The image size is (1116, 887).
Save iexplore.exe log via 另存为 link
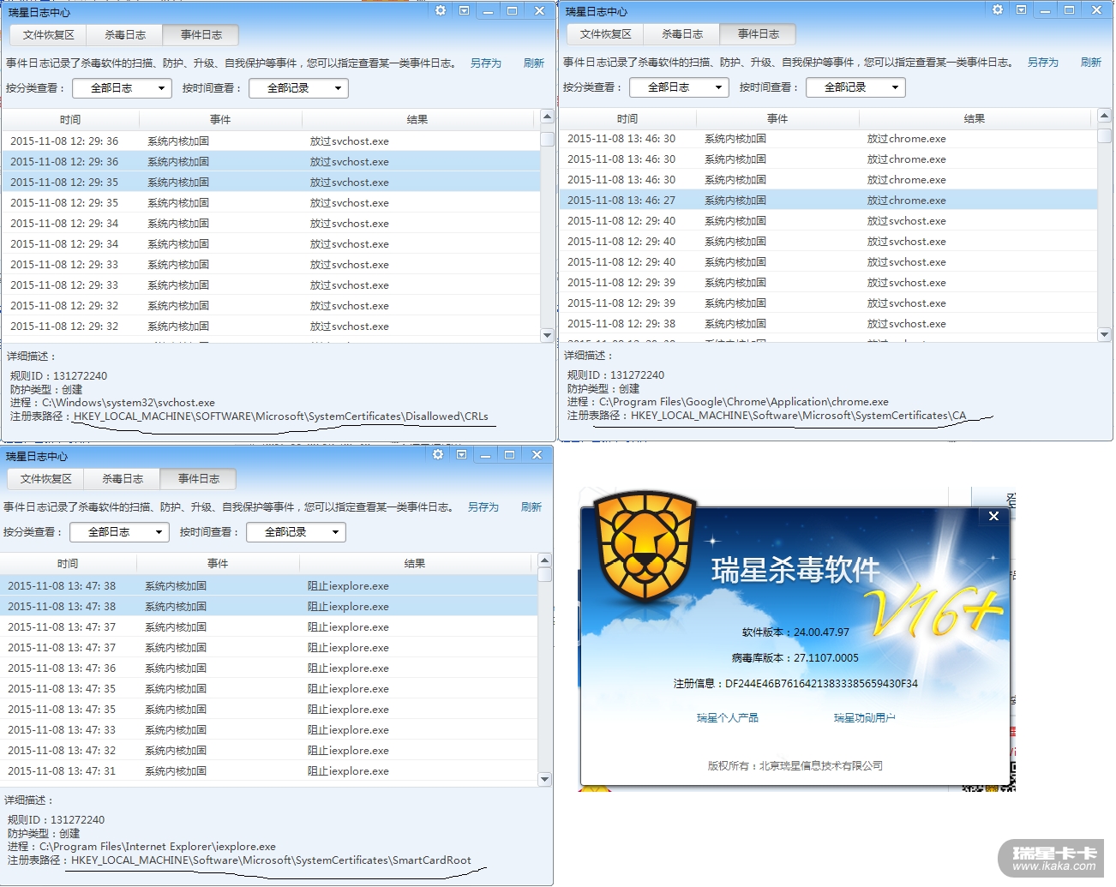(x=483, y=507)
